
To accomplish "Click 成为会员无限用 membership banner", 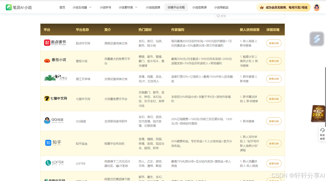I will [283, 7].
